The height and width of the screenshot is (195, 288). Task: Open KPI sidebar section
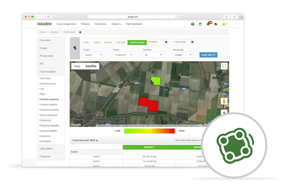(x=51, y=64)
